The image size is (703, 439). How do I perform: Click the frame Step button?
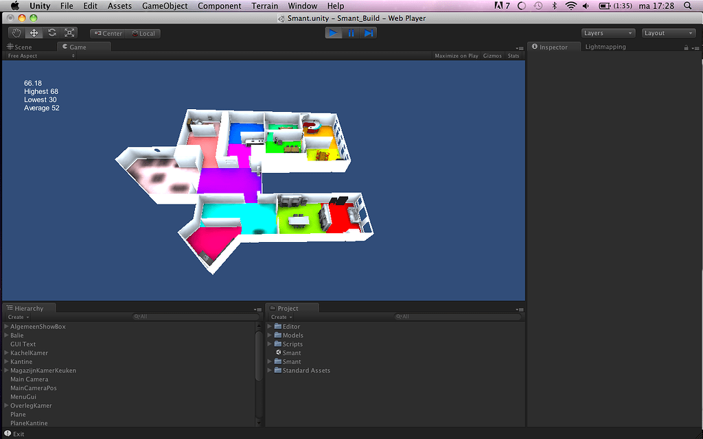click(x=369, y=32)
